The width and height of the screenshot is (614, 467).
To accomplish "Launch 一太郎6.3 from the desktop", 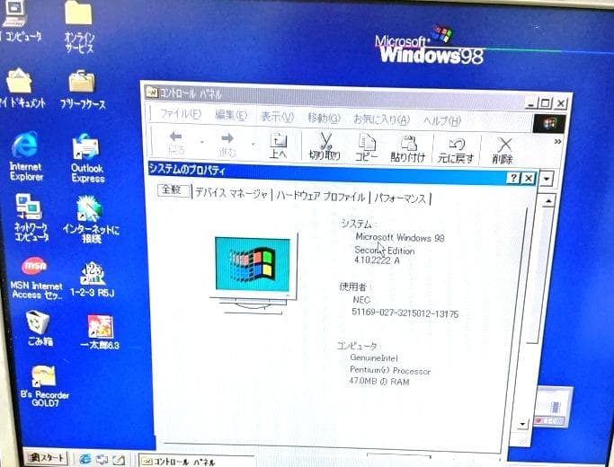I will tap(101, 331).
